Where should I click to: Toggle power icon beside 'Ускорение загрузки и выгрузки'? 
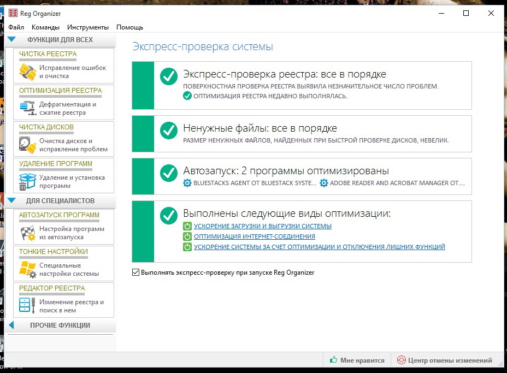[x=187, y=226]
